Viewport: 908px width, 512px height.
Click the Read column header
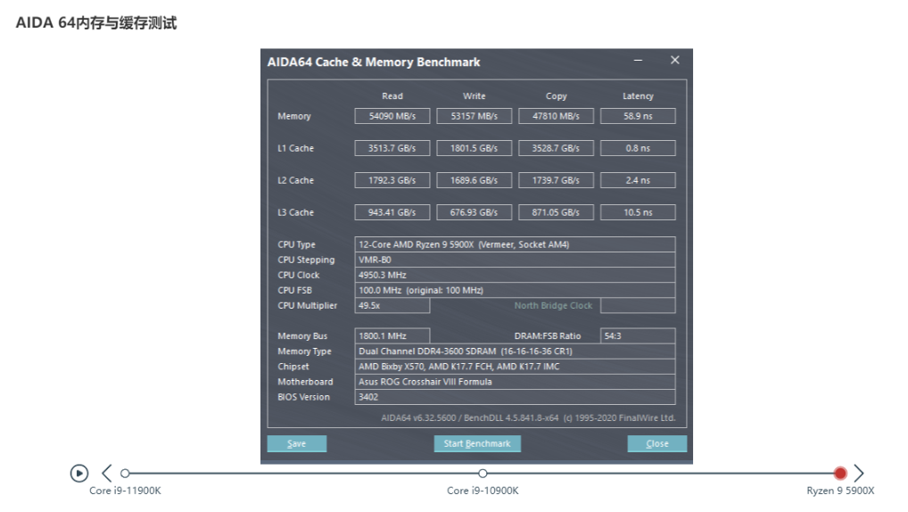(392, 96)
